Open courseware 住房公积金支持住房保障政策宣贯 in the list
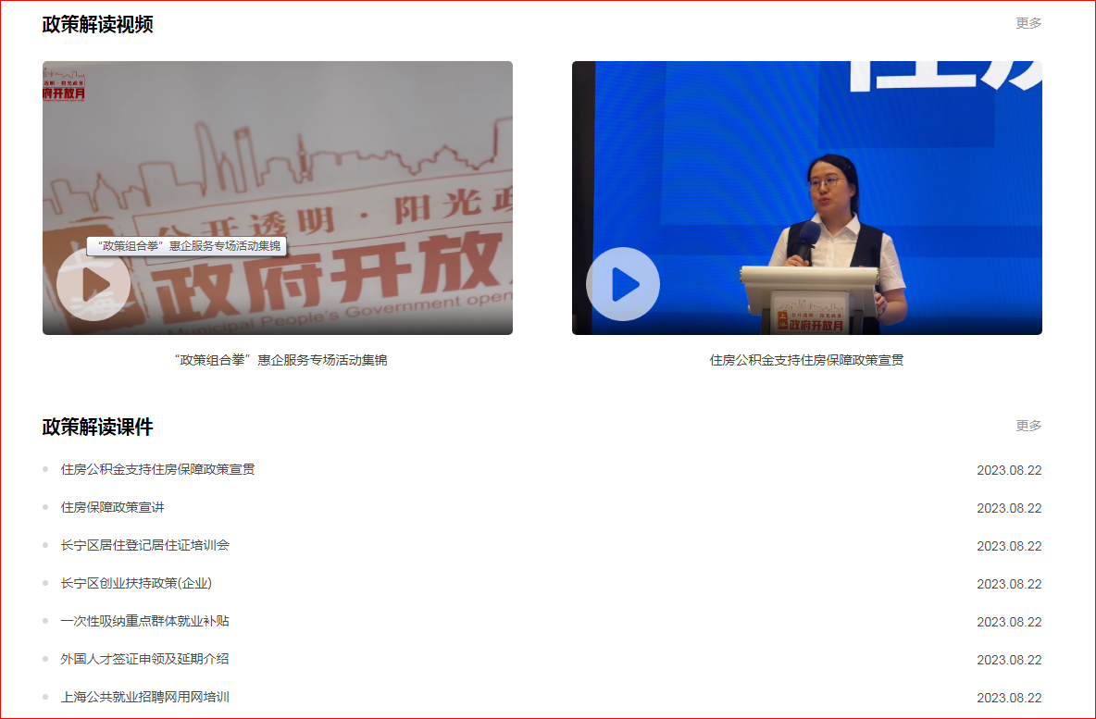The image size is (1096, 719). tap(158, 469)
